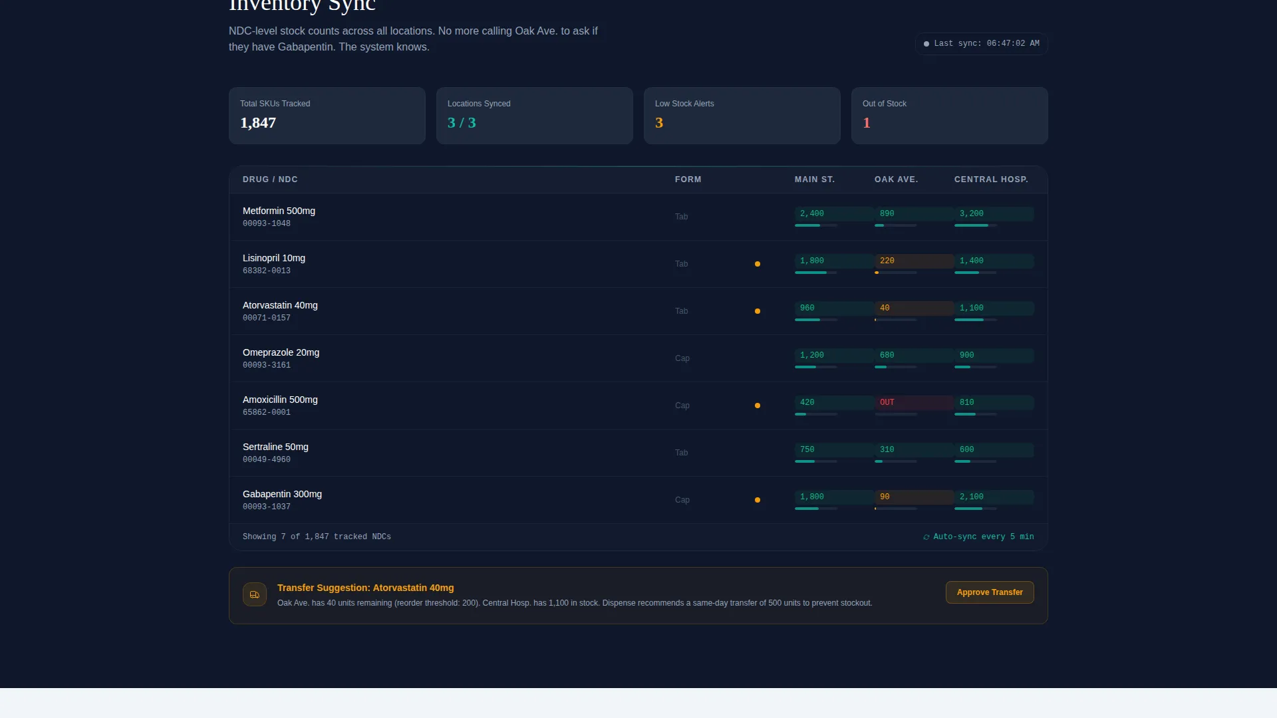This screenshot has height=718, width=1277.
Task: Select the Sertraline 50mg row
Action: click(638, 453)
